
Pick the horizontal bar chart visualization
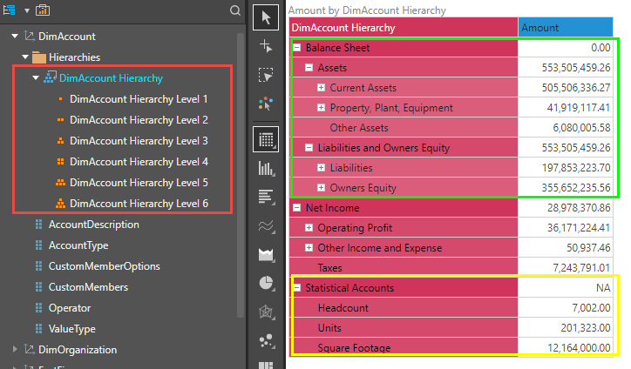267,197
